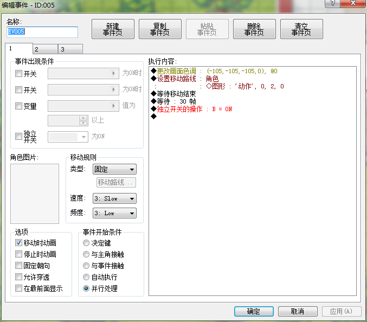Open the 变量 selector field
This screenshot has width=367, height=322.
pos(83,106)
